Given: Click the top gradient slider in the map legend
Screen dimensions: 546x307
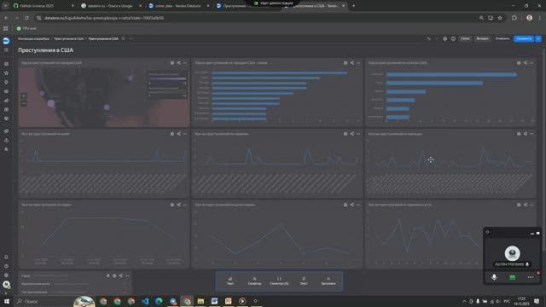Looking at the screenshot, I should 167,78.
